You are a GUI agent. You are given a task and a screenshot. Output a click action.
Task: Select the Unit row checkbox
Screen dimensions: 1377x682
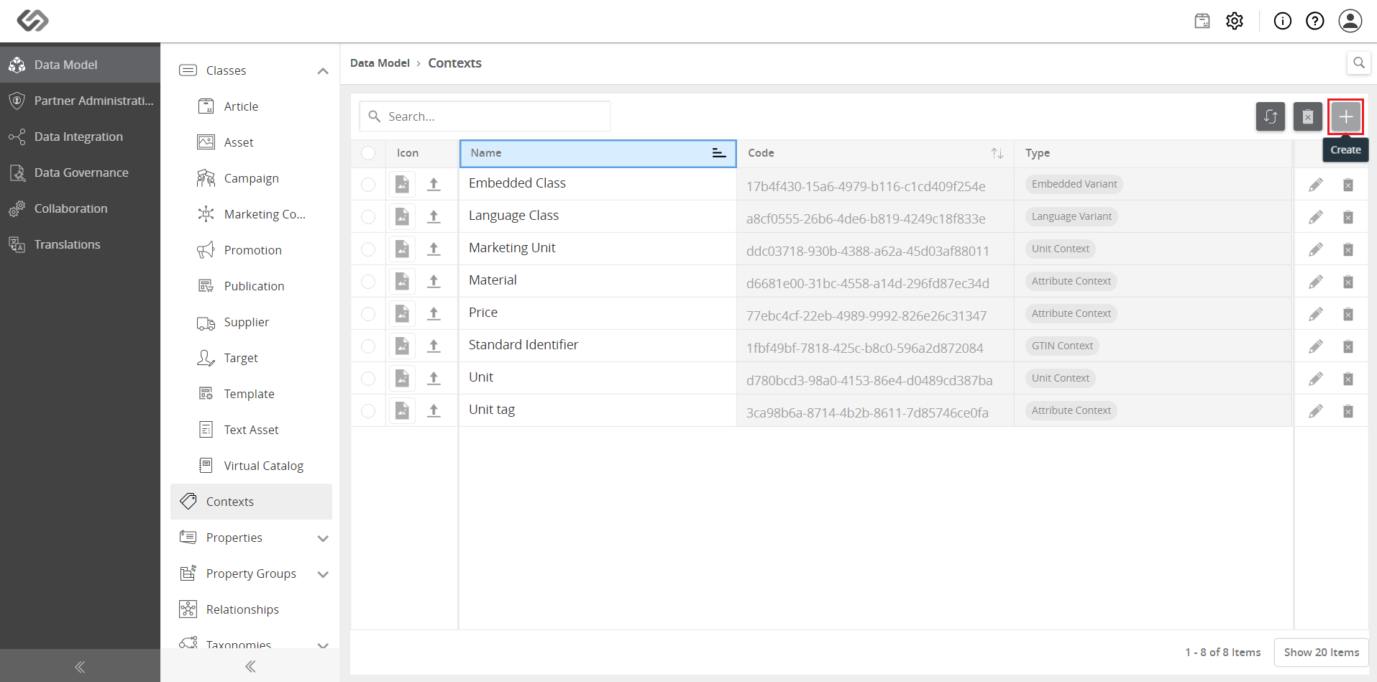[x=368, y=379]
